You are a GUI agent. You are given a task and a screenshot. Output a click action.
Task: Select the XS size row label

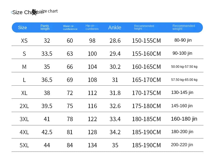(24, 41)
